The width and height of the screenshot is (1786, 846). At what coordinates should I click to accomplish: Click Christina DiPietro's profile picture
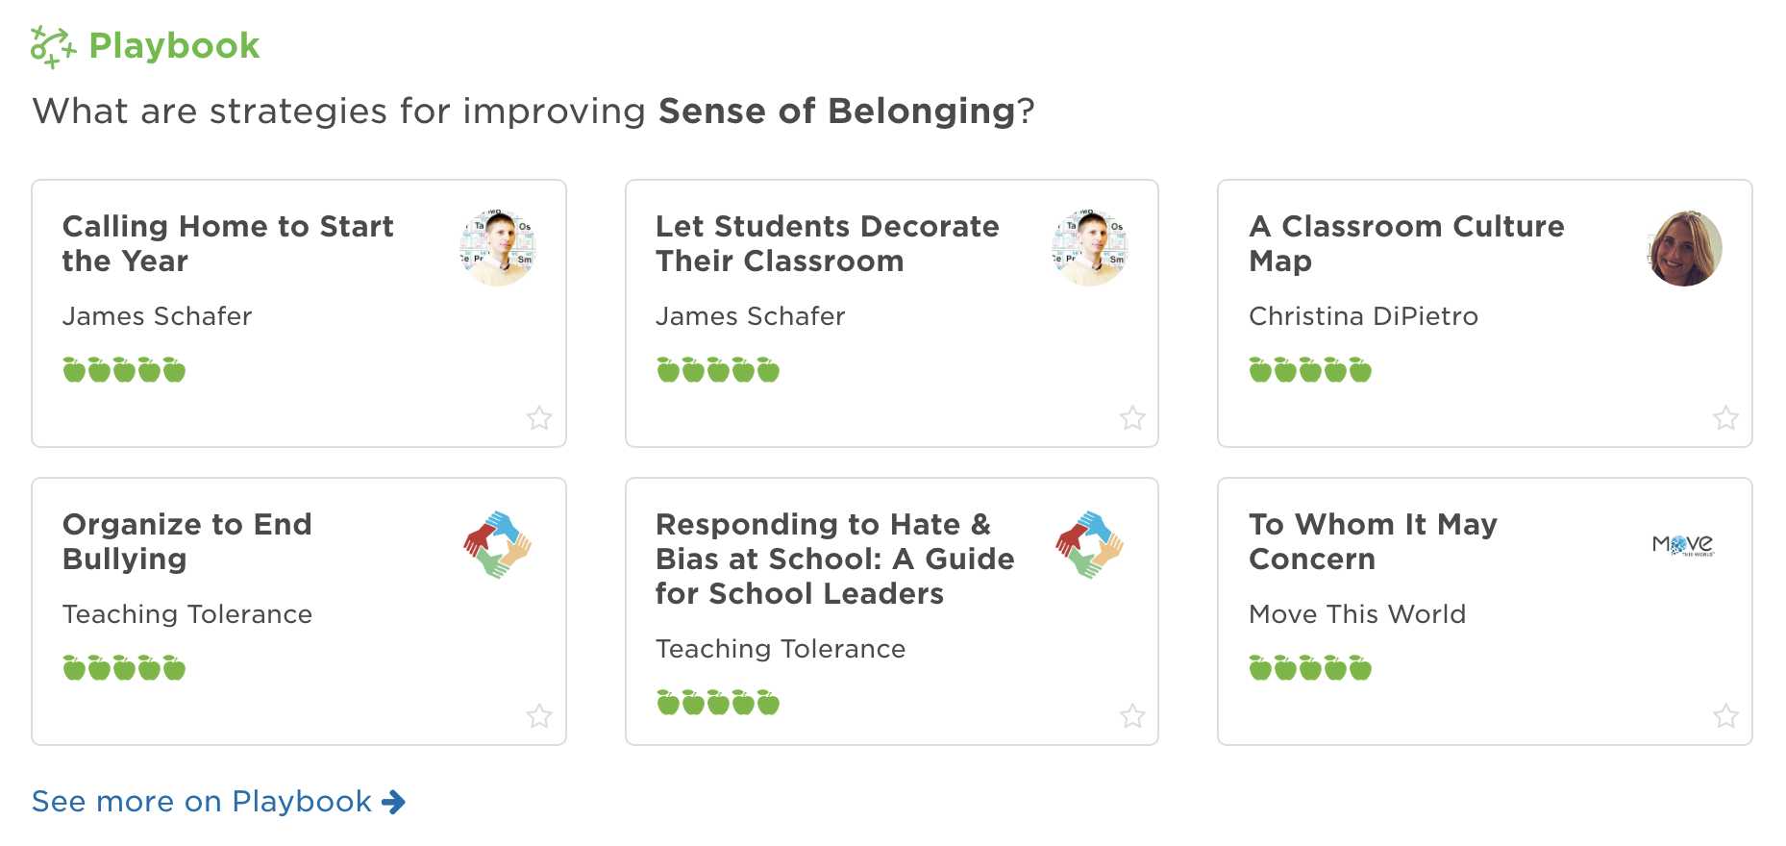point(1683,247)
